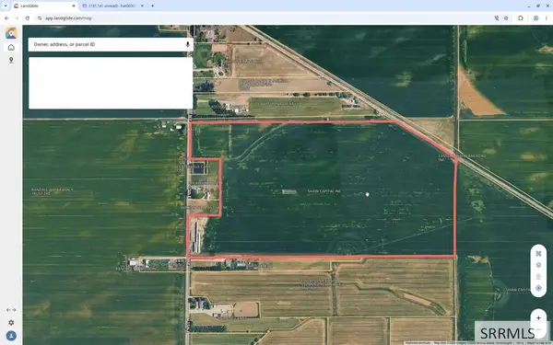The image size is (553, 345).
Task: Select the SHAW CAPITAL INC parcel label
Action: tap(324, 191)
